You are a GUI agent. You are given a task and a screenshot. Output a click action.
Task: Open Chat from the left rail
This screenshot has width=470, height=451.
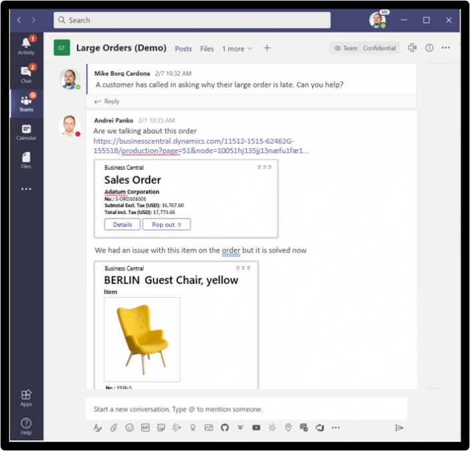pyautogui.click(x=26, y=73)
